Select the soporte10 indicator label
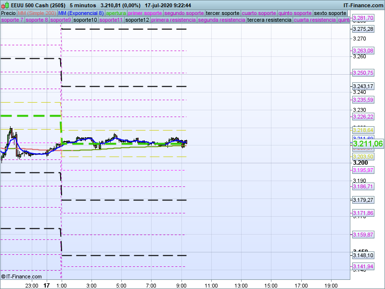Image resolution: width=385 pixels, height=289 pixels. [86, 20]
